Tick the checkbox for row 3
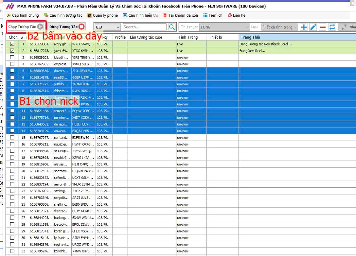Screen dimensions: 356x256 (x=12, y=57)
